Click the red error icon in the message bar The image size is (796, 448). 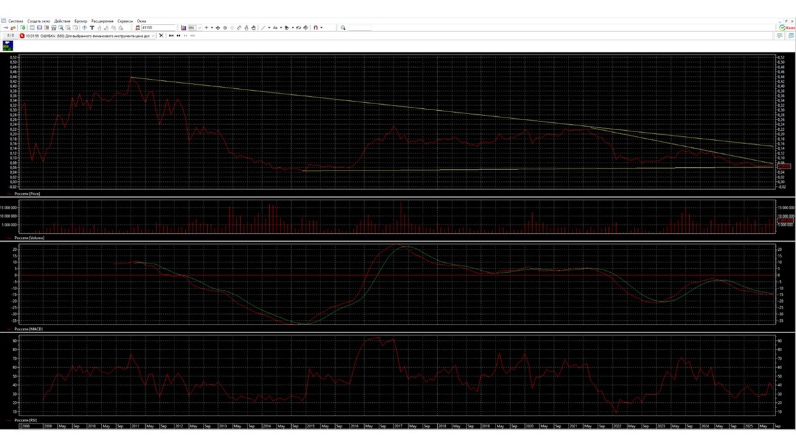point(22,36)
